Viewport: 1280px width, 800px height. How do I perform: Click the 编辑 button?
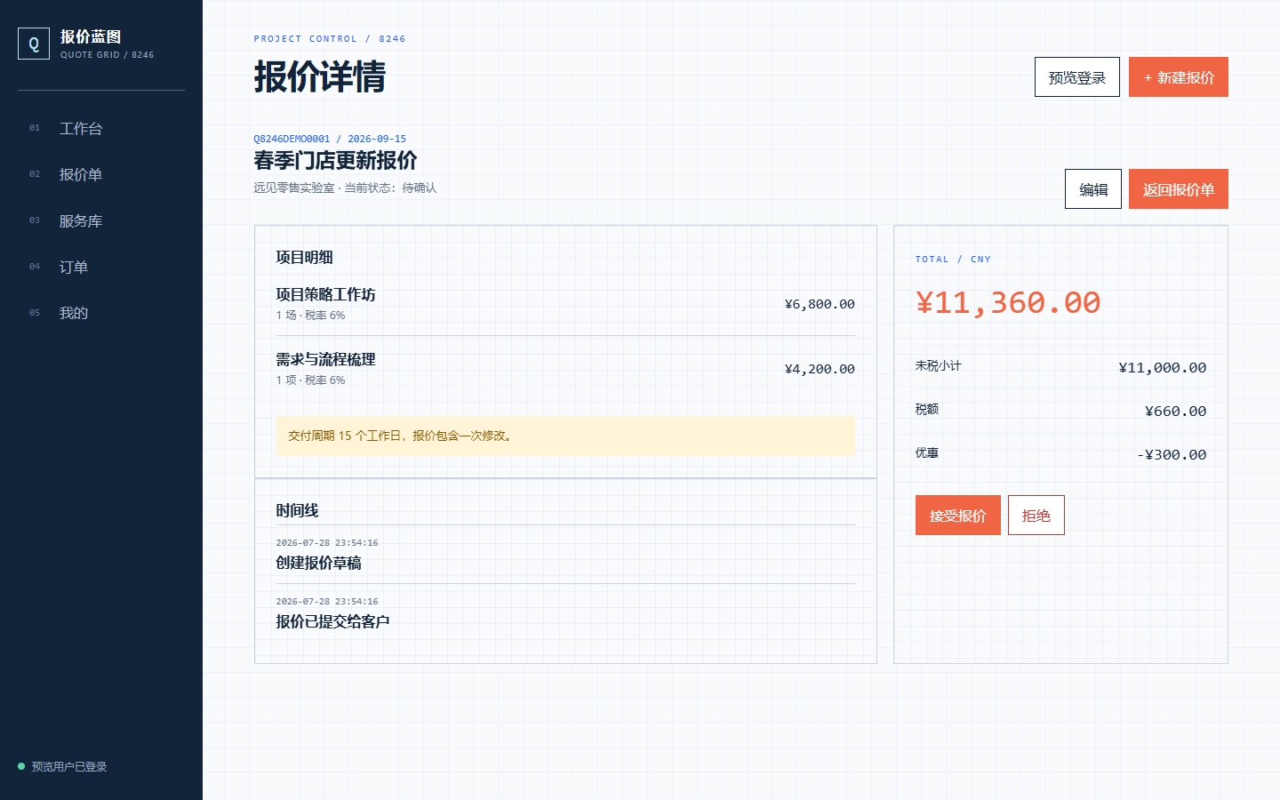click(1093, 189)
